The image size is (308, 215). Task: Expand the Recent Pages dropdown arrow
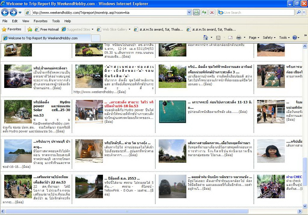(20, 13)
